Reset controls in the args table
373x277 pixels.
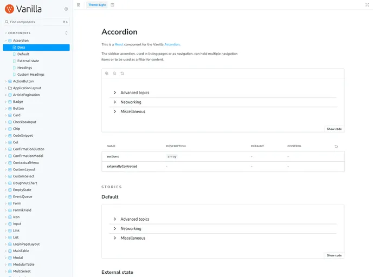pos(336,146)
